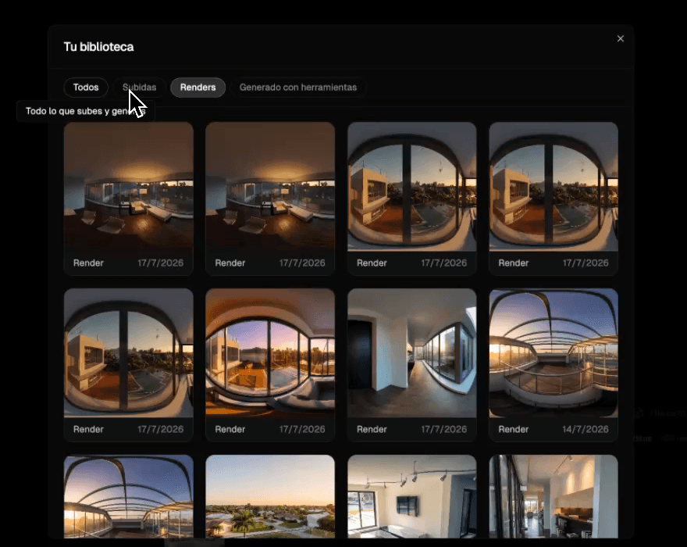This screenshot has height=547, width=687.
Task: Select the aerial landscape sunset thumbnail
Action: 270,496
